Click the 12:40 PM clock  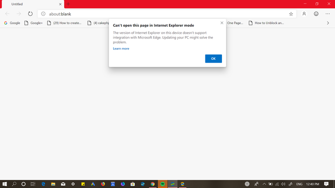tap(312, 184)
